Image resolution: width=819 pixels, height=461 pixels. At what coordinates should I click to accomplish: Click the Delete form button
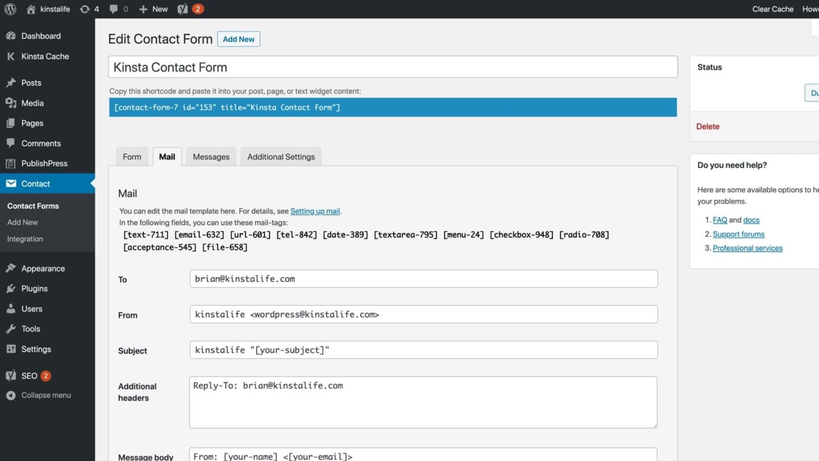[708, 126]
